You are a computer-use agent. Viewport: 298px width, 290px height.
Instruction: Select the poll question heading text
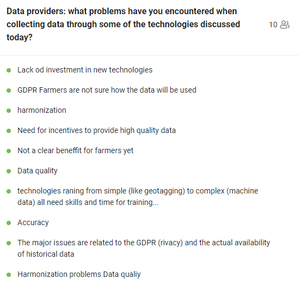tap(123, 24)
